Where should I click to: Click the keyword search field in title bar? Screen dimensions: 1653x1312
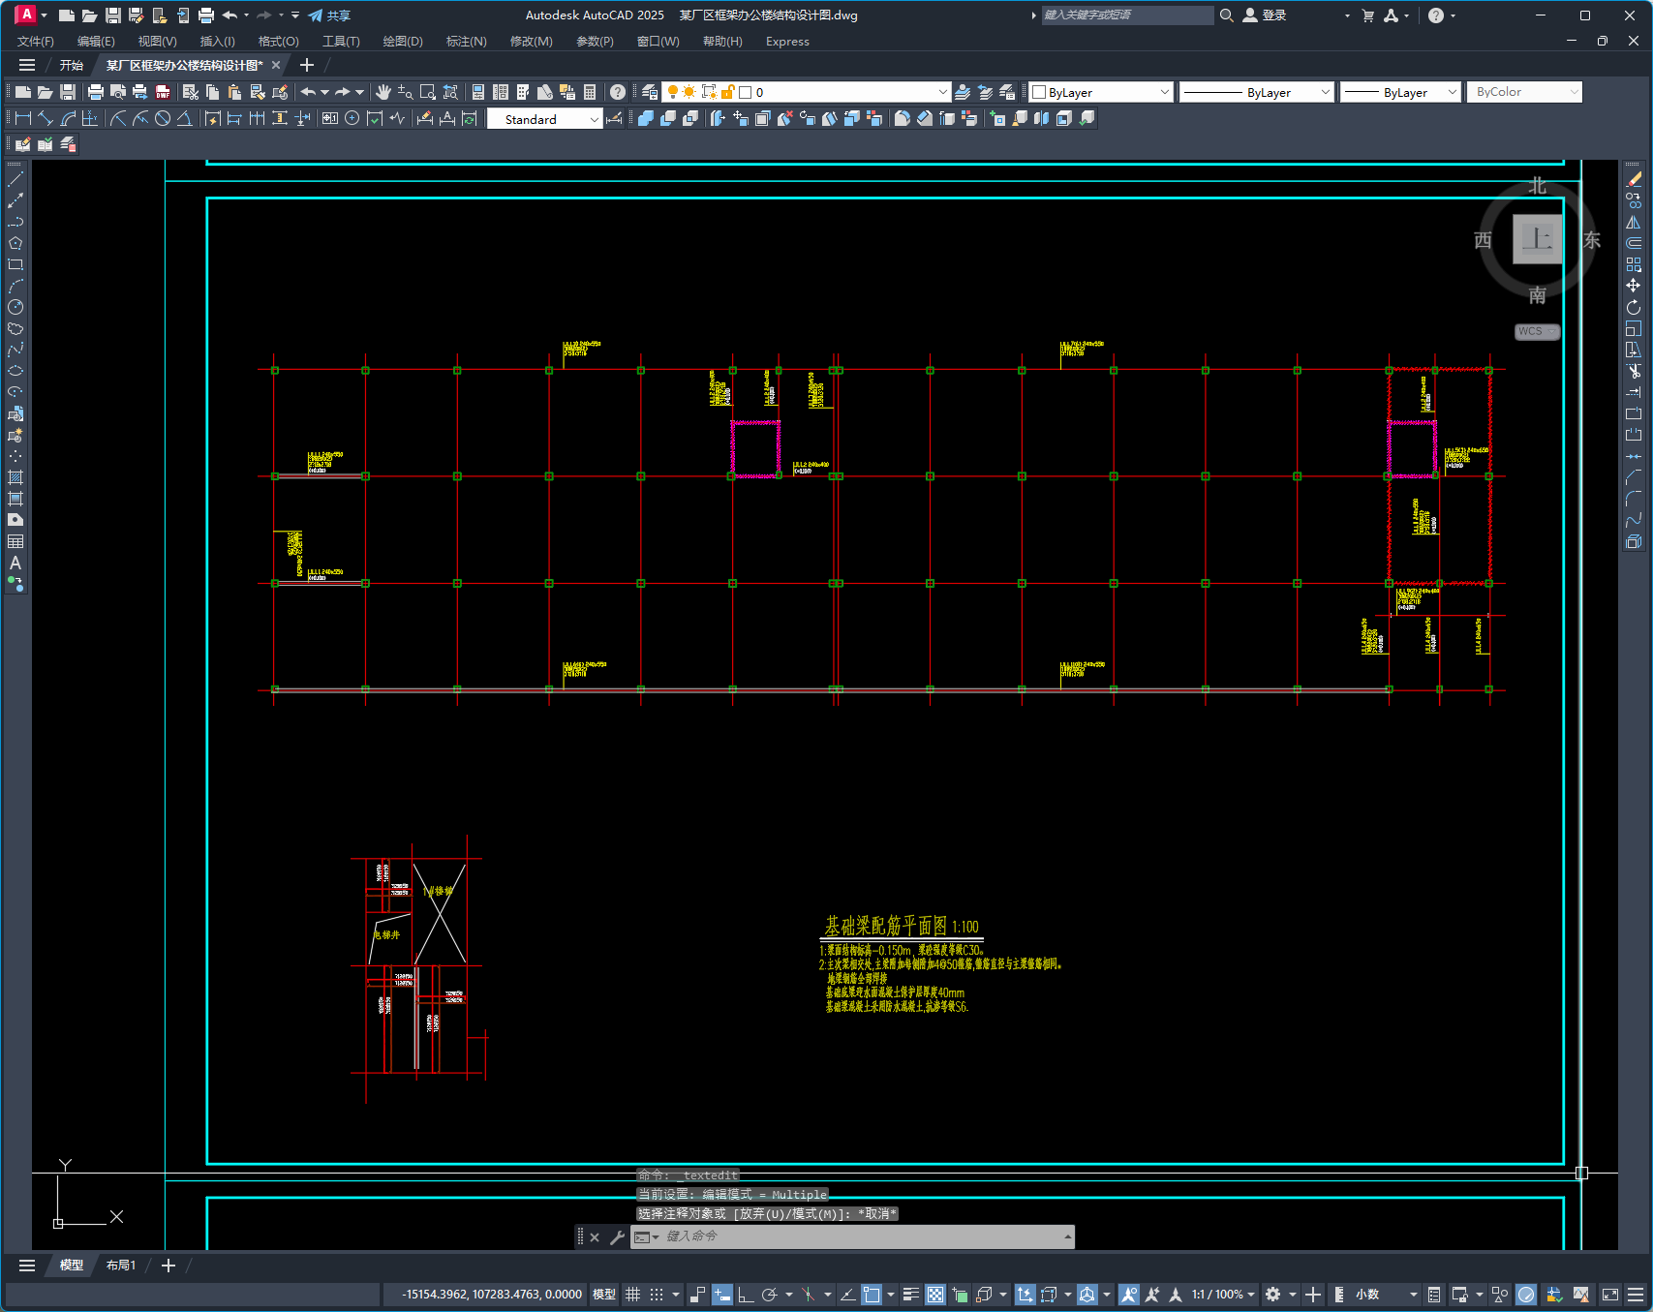coord(1127,15)
